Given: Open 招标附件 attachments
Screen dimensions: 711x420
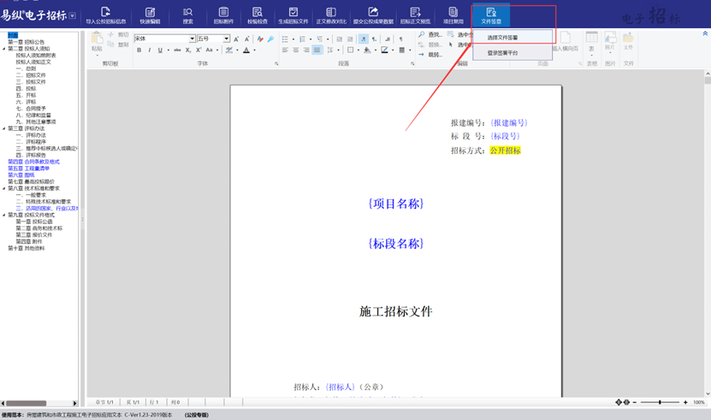Looking at the screenshot, I should pyautogui.click(x=223, y=15).
